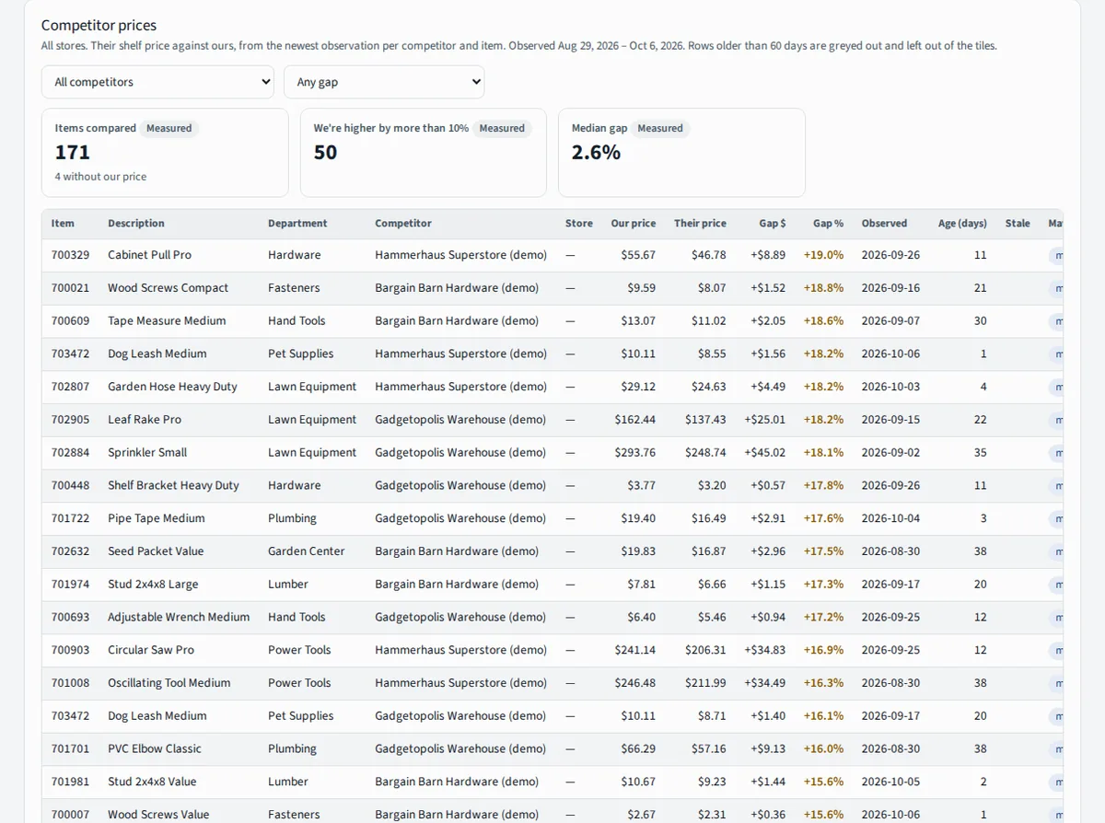Viewport: 1105px width, 823px height.
Task: Click the Measured badge on Items compared tile
Action: pyautogui.click(x=169, y=129)
